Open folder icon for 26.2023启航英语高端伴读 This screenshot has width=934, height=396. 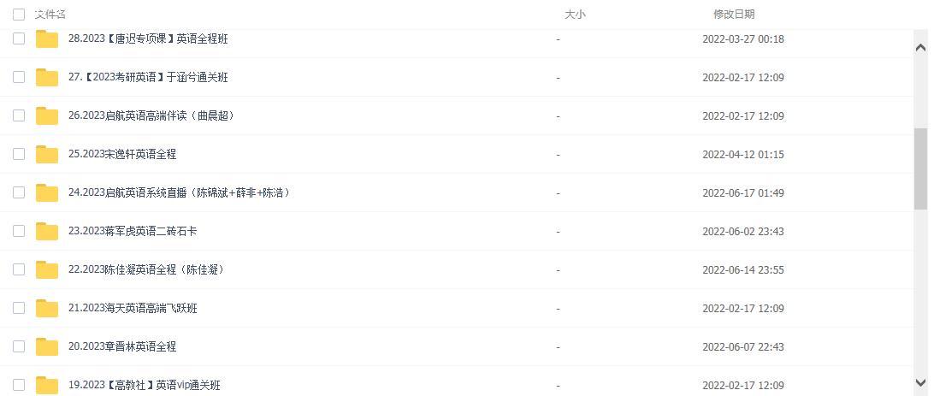pos(47,116)
